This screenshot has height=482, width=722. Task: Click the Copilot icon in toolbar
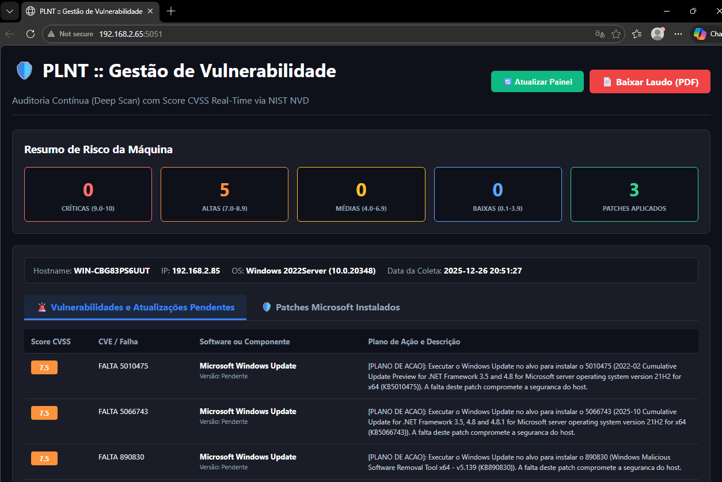click(700, 34)
